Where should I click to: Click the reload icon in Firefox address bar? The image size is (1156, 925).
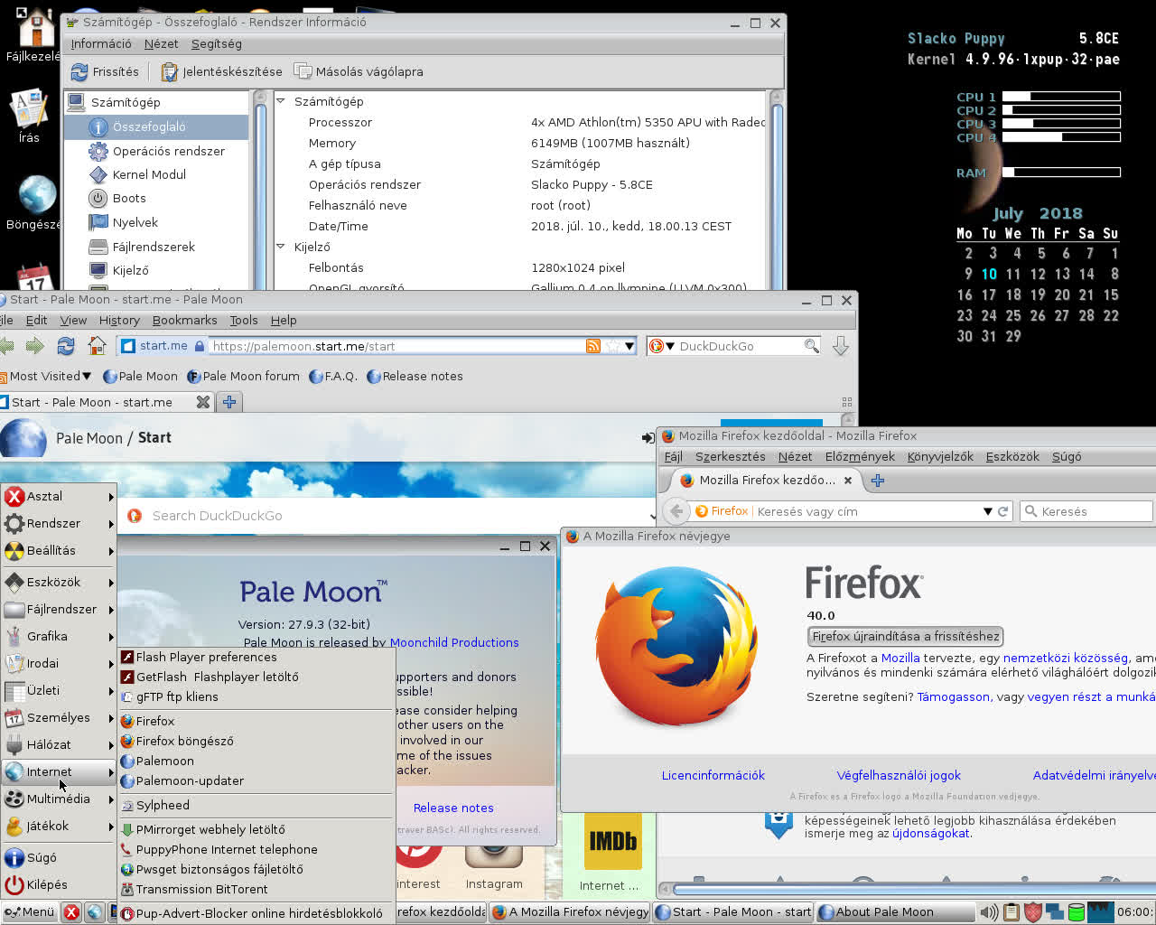coord(1002,511)
